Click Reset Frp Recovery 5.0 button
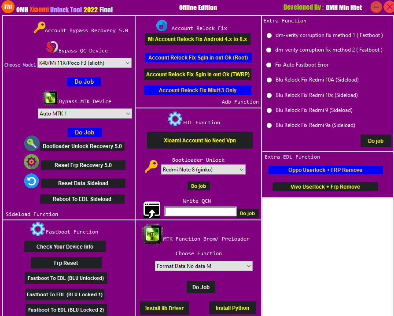The image size is (394, 316). click(83, 165)
